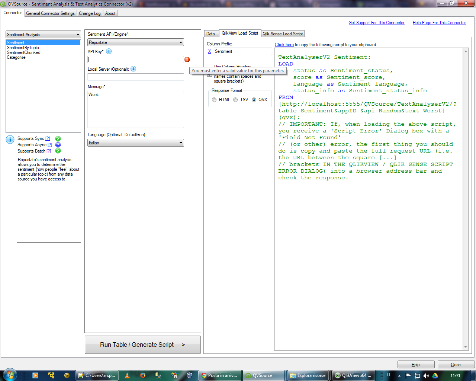476x381 pixels.
Task: Open the Sentiment Analysis table dropdown
Action: tap(43, 35)
